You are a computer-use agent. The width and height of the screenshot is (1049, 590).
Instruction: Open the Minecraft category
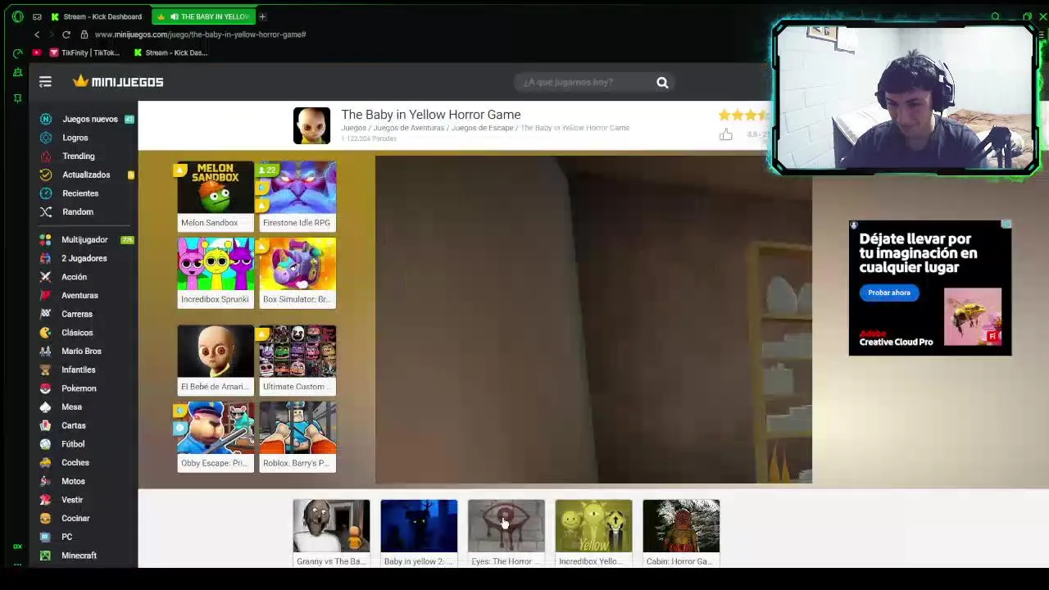coord(79,556)
